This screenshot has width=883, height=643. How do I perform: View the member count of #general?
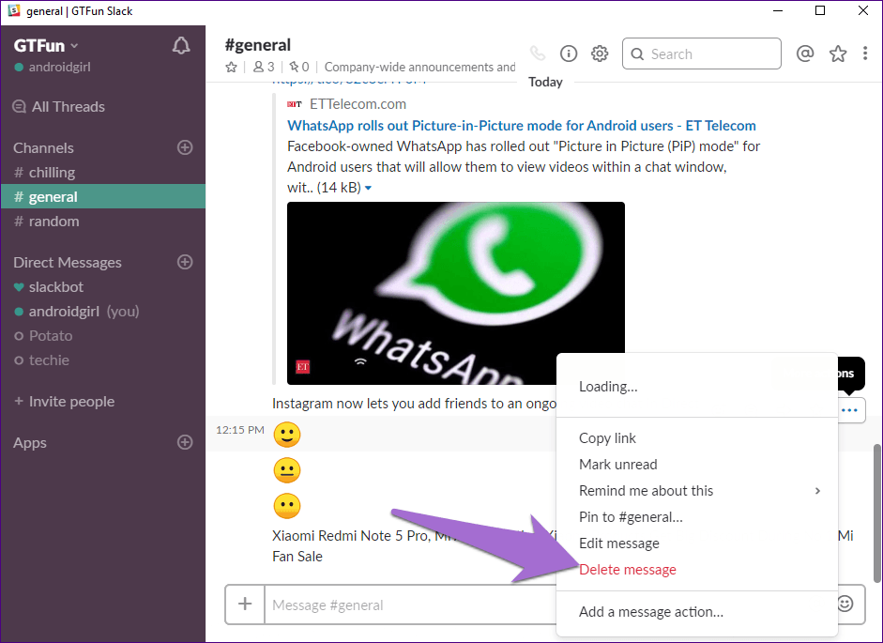coord(264,67)
